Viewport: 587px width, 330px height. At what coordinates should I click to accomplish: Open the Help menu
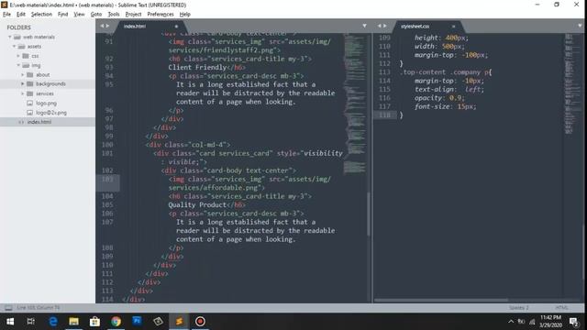click(185, 15)
